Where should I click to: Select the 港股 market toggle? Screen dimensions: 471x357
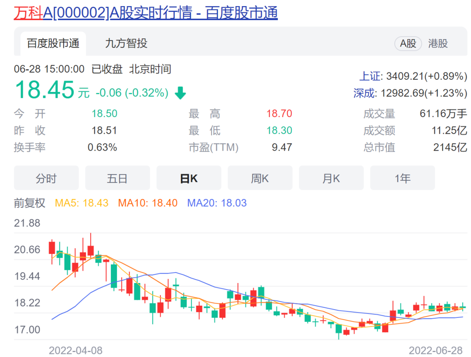tap(438, 44)
